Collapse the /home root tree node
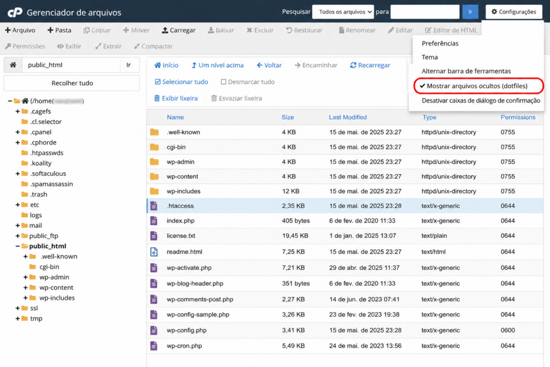This screenshot has width=550, height=367. point(10,101)
